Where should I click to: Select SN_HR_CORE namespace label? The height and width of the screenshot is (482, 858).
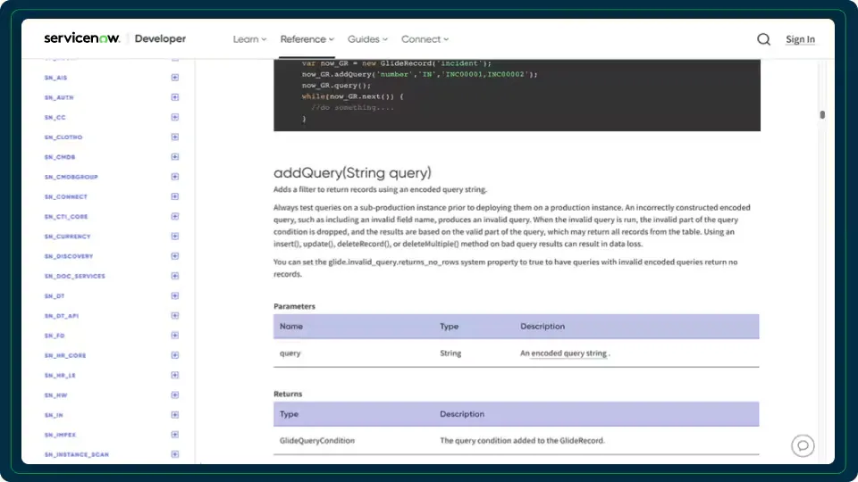65,356
